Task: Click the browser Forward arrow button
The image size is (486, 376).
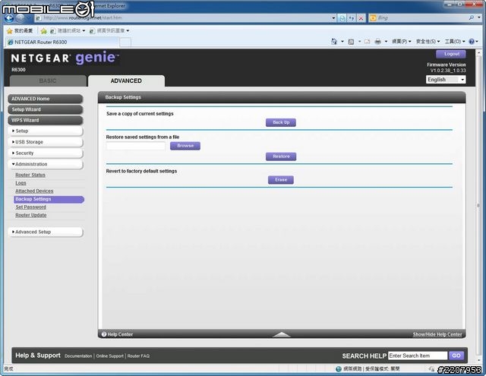Action: (20, 18)
